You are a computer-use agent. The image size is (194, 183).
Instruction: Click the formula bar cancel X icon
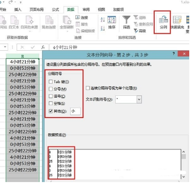(22, 47)
